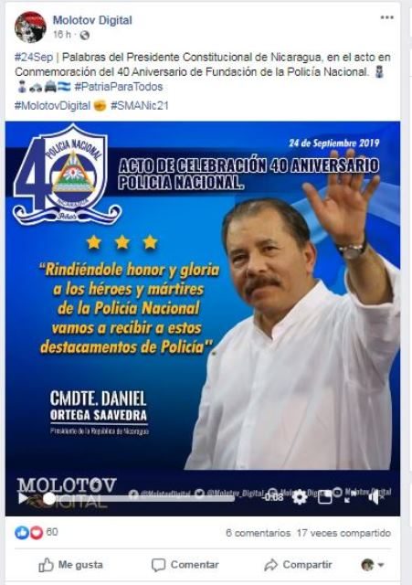The height and width of the screenshot is (585, 412).
Task: Open the post options three-dot menu
Action: coord(387,17)
